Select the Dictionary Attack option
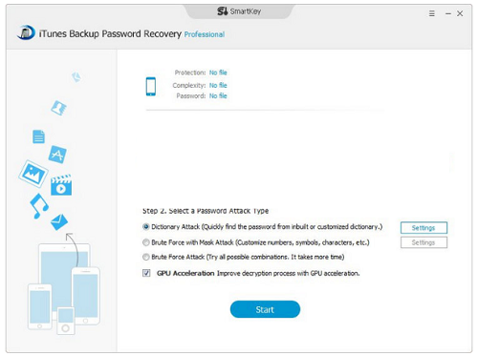 (146, 227)
